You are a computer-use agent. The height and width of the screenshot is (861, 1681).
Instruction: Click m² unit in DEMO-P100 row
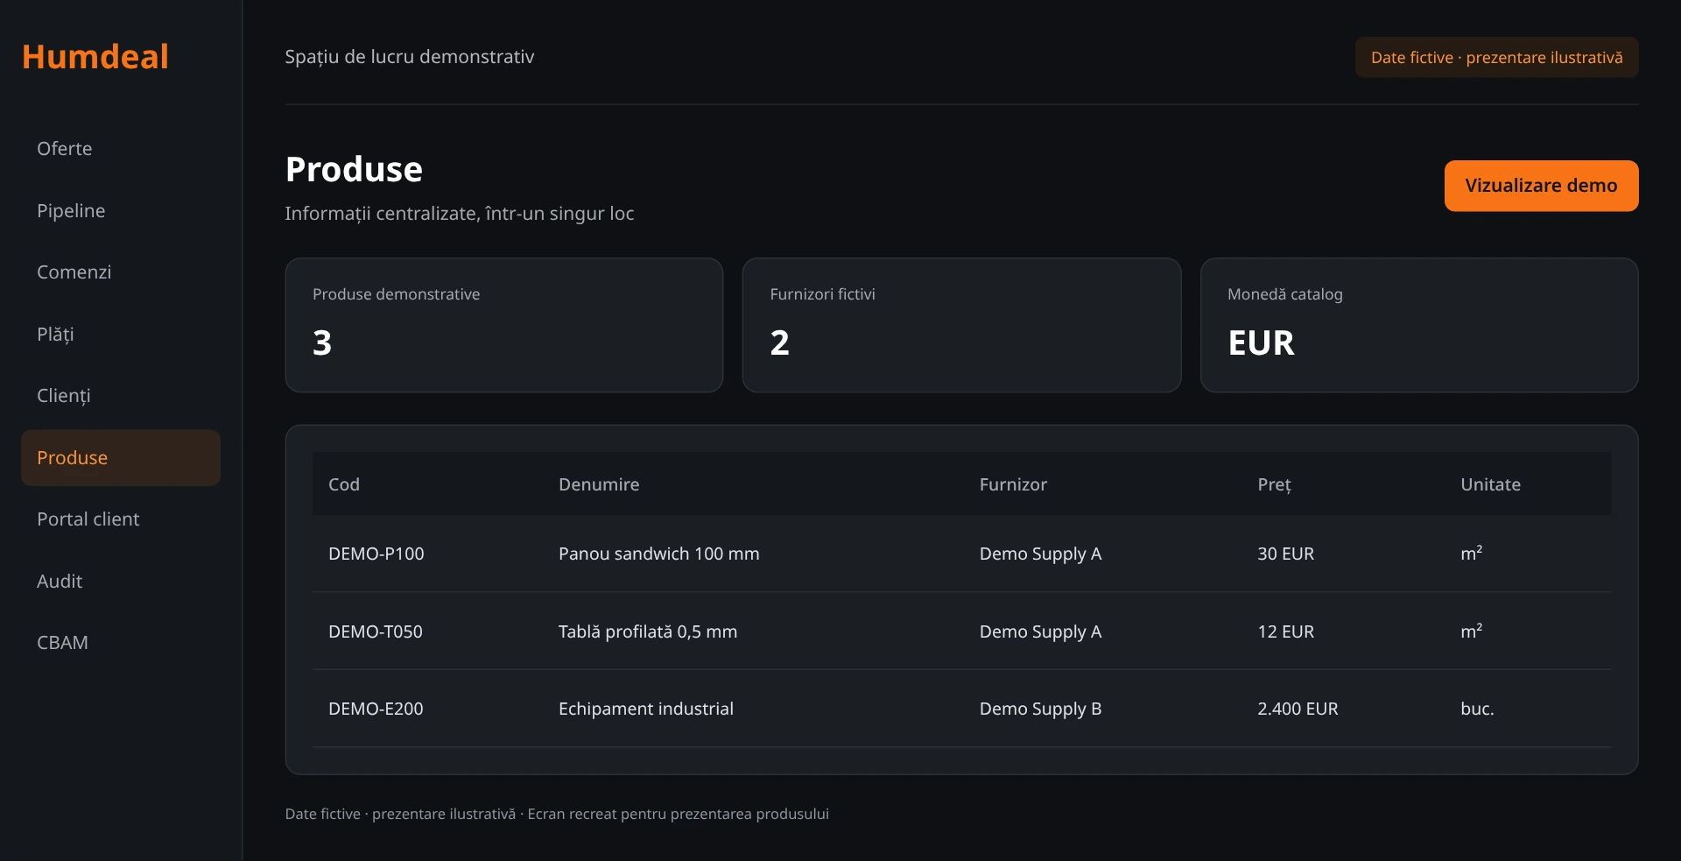(x=1471, y=553)
